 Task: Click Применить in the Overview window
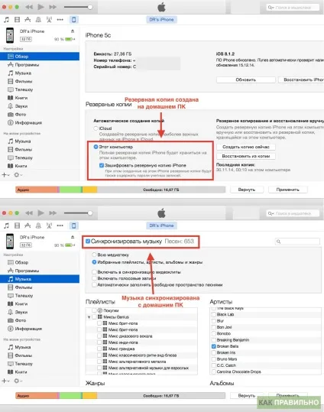pyautogui.click(x=288, y=190)
